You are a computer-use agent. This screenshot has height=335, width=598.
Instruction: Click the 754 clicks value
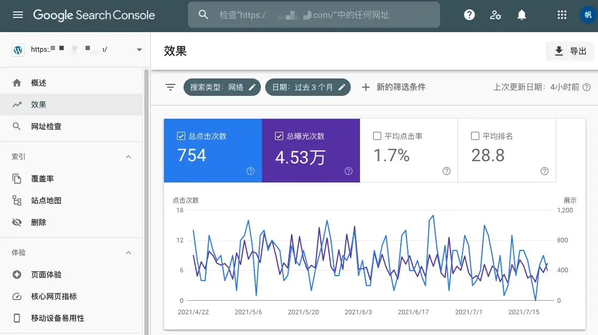point(192,155)
